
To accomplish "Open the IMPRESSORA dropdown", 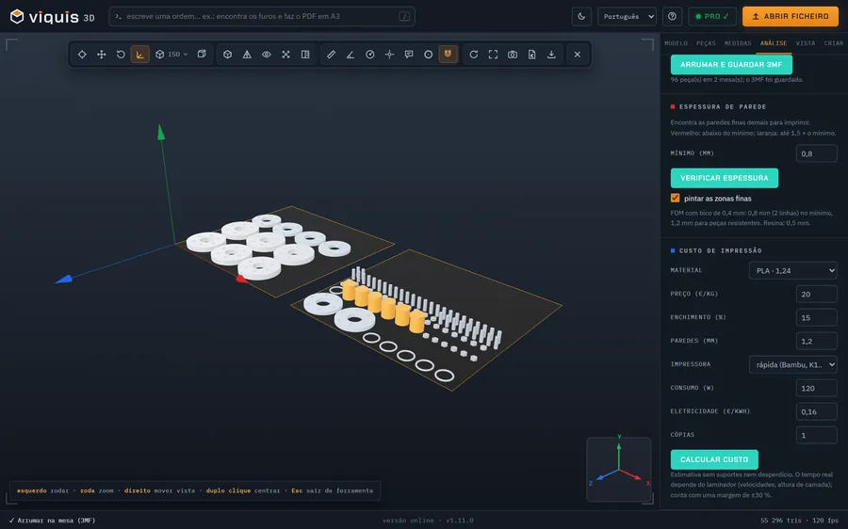I will (792, 364).
